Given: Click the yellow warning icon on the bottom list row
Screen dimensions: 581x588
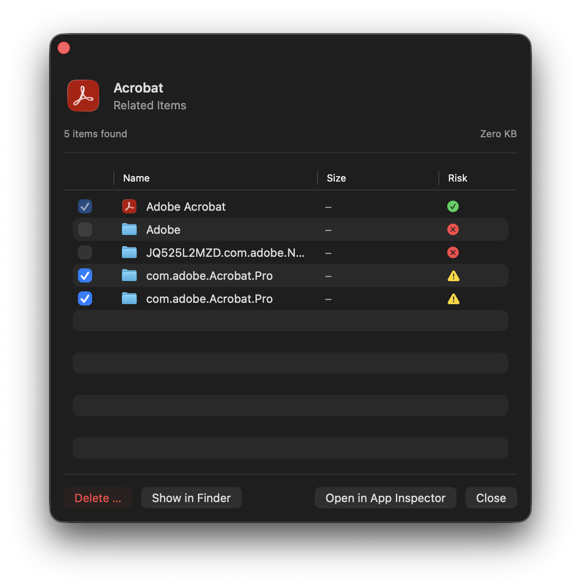Looking at the screenshot, I should (x=453, y=299).
